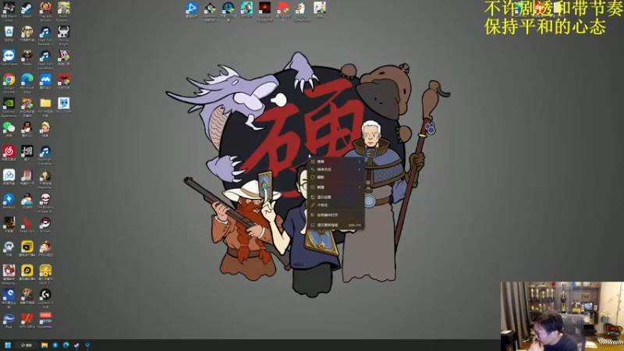624x351 pixels.
Task: Open the Bandizip shortcut
Action: tap(9, 201)
